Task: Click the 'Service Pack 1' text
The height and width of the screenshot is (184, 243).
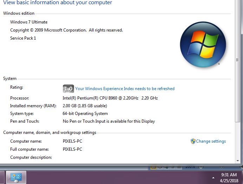Action: point(23,38)
